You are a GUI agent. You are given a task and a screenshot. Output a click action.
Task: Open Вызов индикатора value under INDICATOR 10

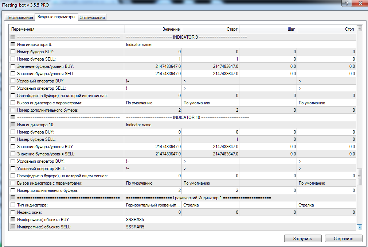pyautogui.click(x=153, y=183)
